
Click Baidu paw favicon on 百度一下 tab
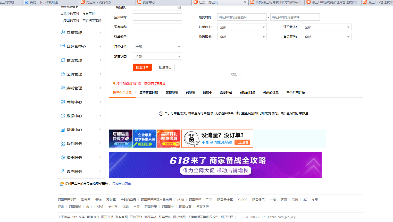click(26, 2)
